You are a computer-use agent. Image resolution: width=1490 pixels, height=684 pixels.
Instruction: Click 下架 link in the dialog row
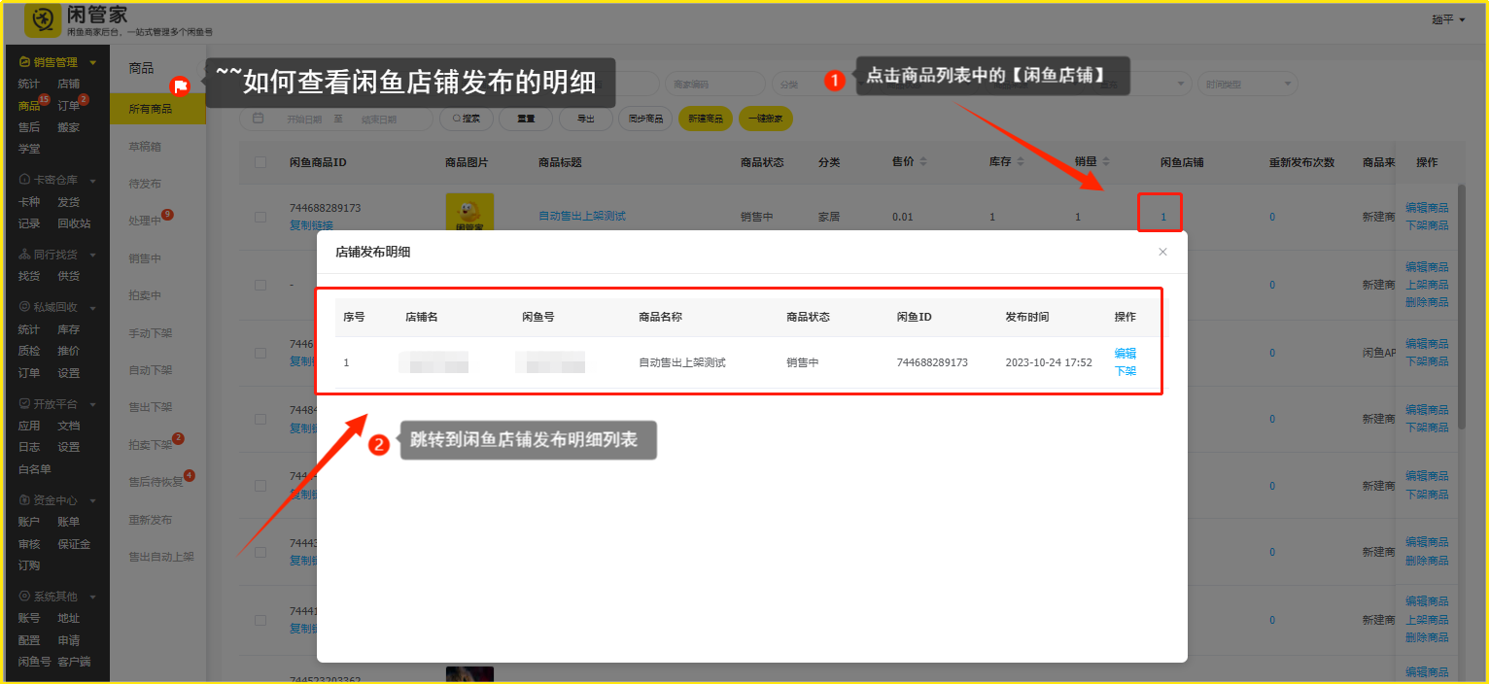click(1125, 371)
